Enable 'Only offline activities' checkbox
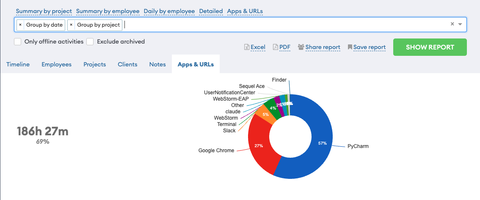This screenshot has width=480, height=200. point(17,41)
